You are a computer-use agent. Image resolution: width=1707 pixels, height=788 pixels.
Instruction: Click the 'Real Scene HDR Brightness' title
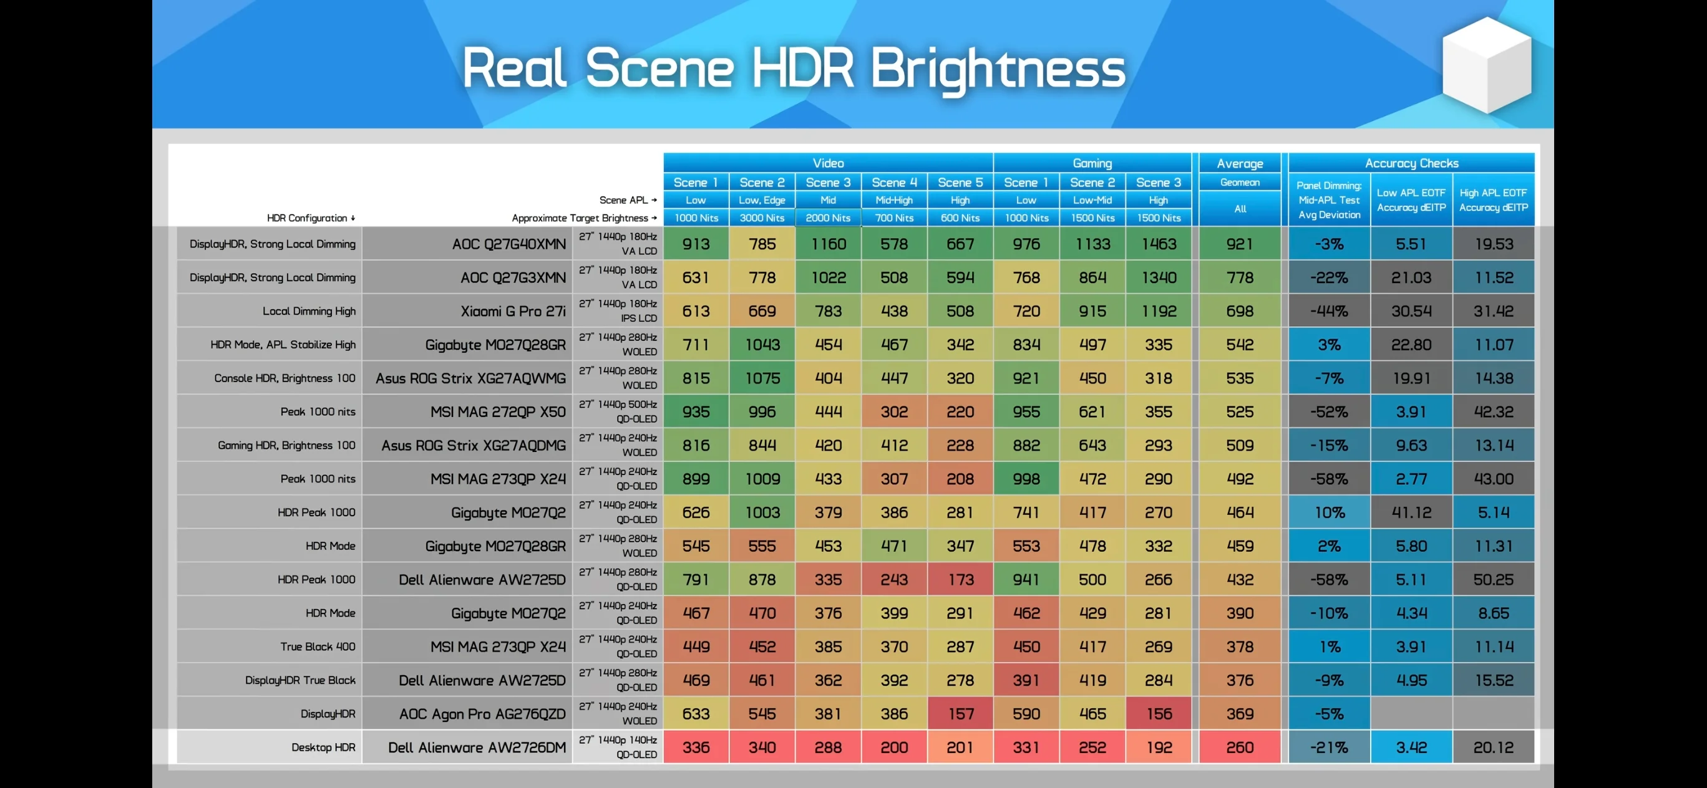pos(793,69)
